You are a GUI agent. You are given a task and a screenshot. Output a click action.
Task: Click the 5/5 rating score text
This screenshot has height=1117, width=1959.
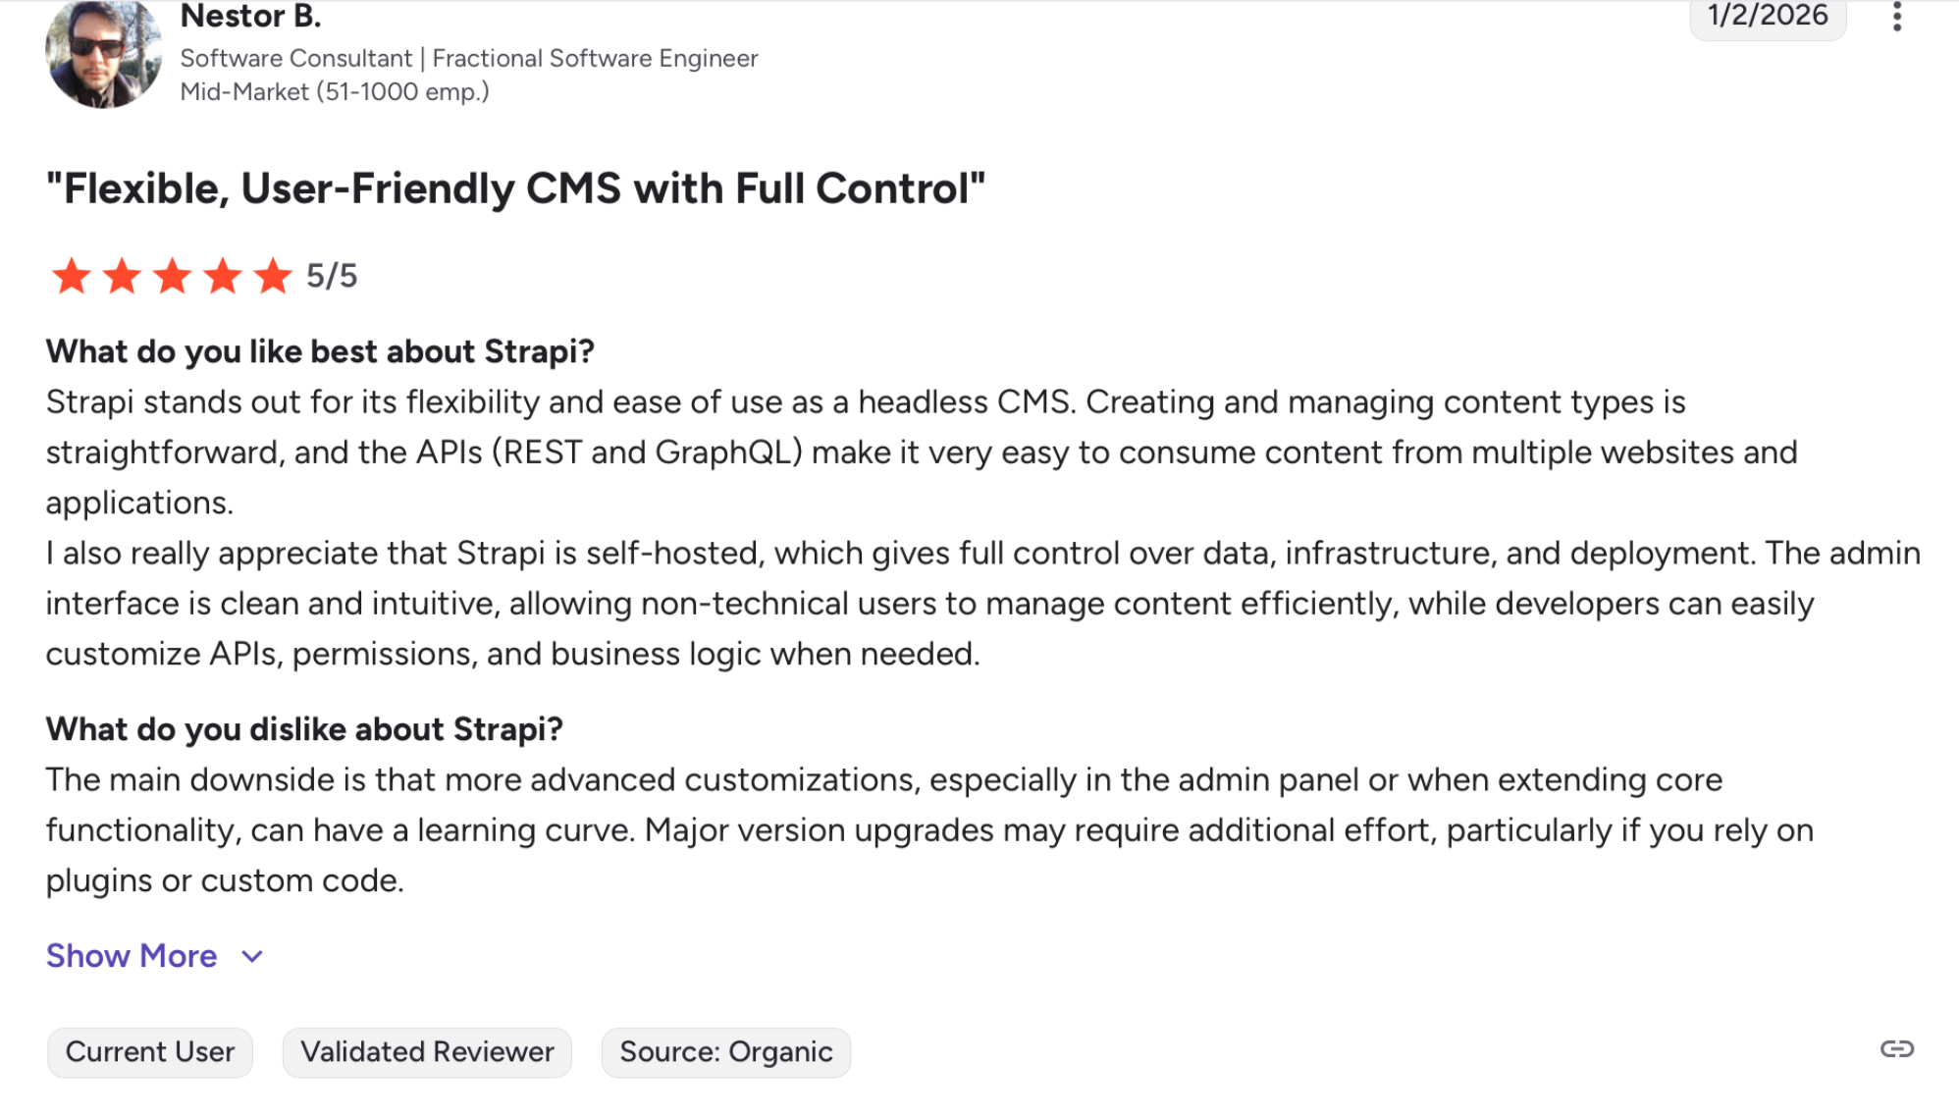[332, 276]
